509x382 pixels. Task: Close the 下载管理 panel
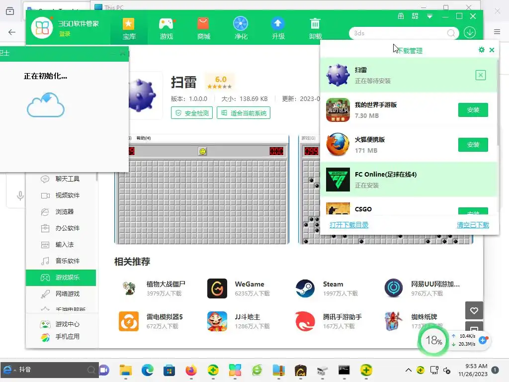pyautogui.click(x=492, y=50)
